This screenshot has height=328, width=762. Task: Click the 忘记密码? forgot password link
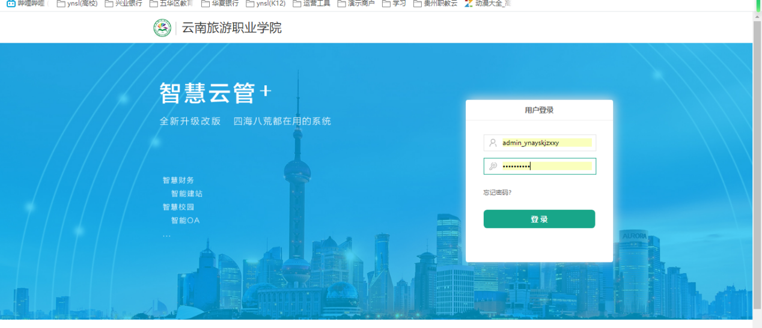497,193
